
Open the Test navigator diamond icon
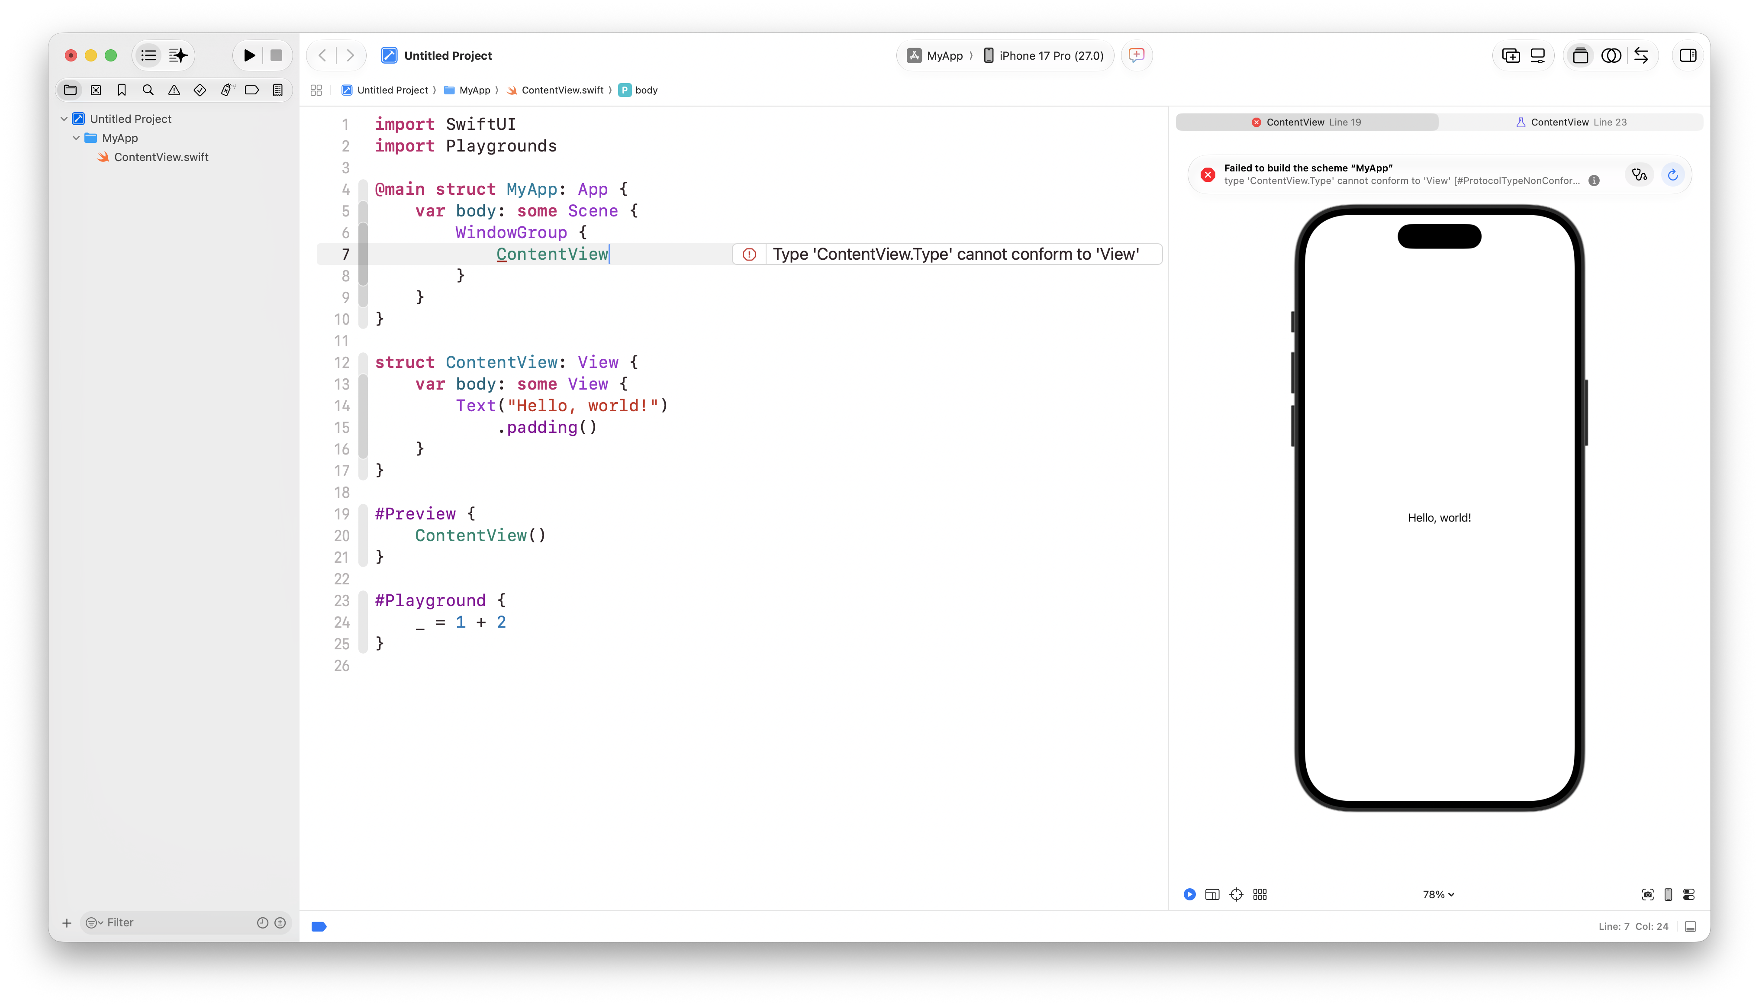(200, 90)
